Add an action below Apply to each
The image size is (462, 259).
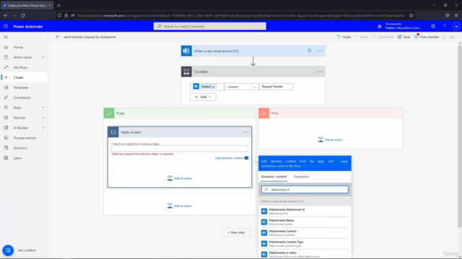180,206
